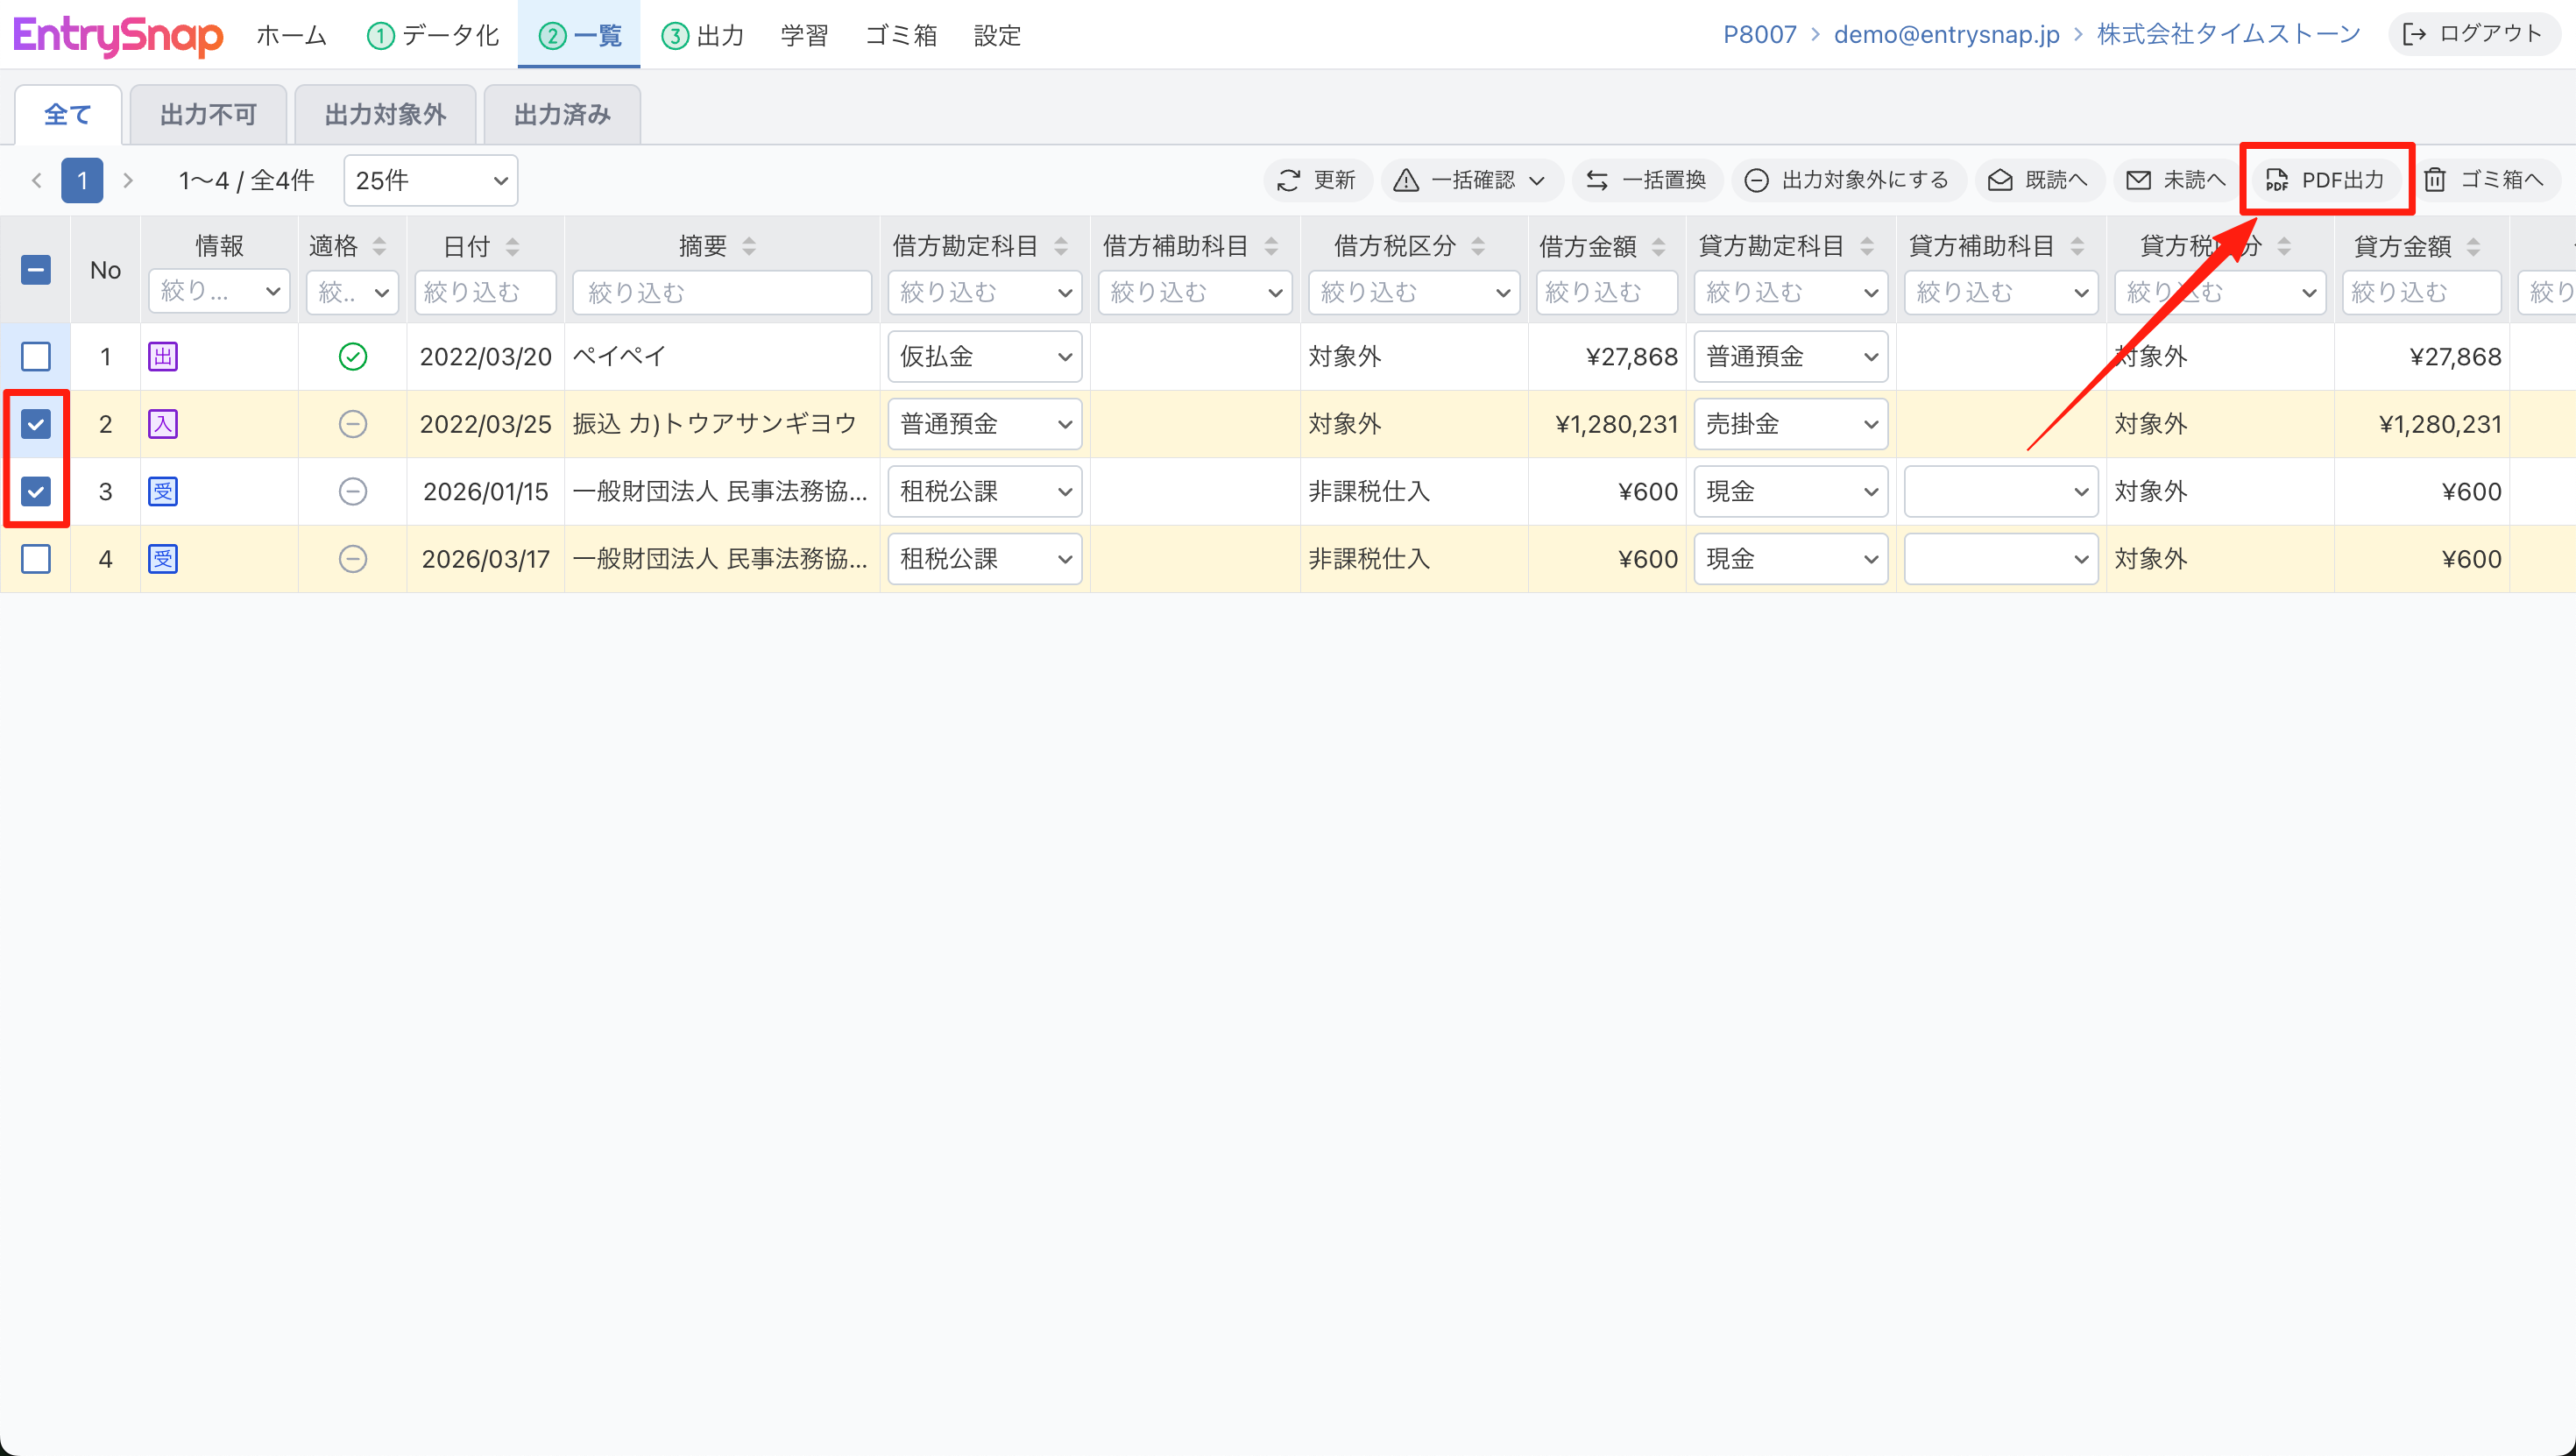Screen dimensions: 2576x1456
Task: Focus the 日付 filter input
Action: coord(485,292)
